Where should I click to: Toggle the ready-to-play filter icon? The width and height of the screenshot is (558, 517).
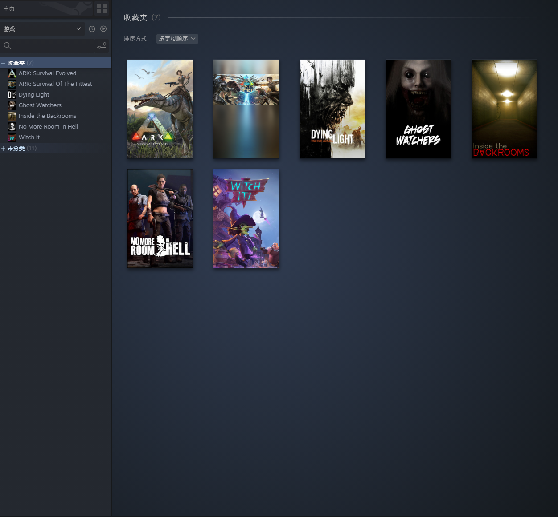point(103,29)
